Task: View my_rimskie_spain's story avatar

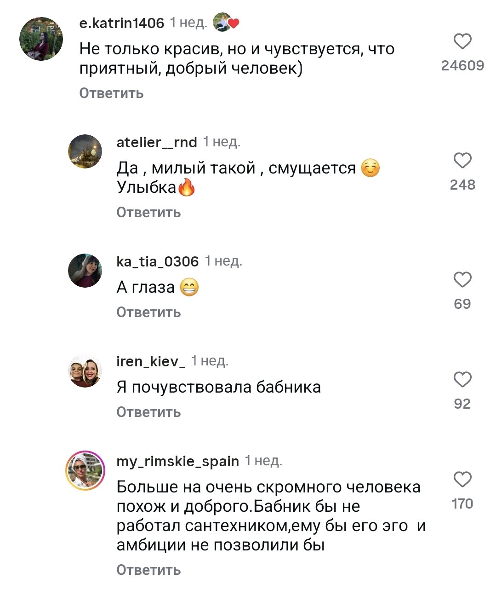Action: point(85,470)
